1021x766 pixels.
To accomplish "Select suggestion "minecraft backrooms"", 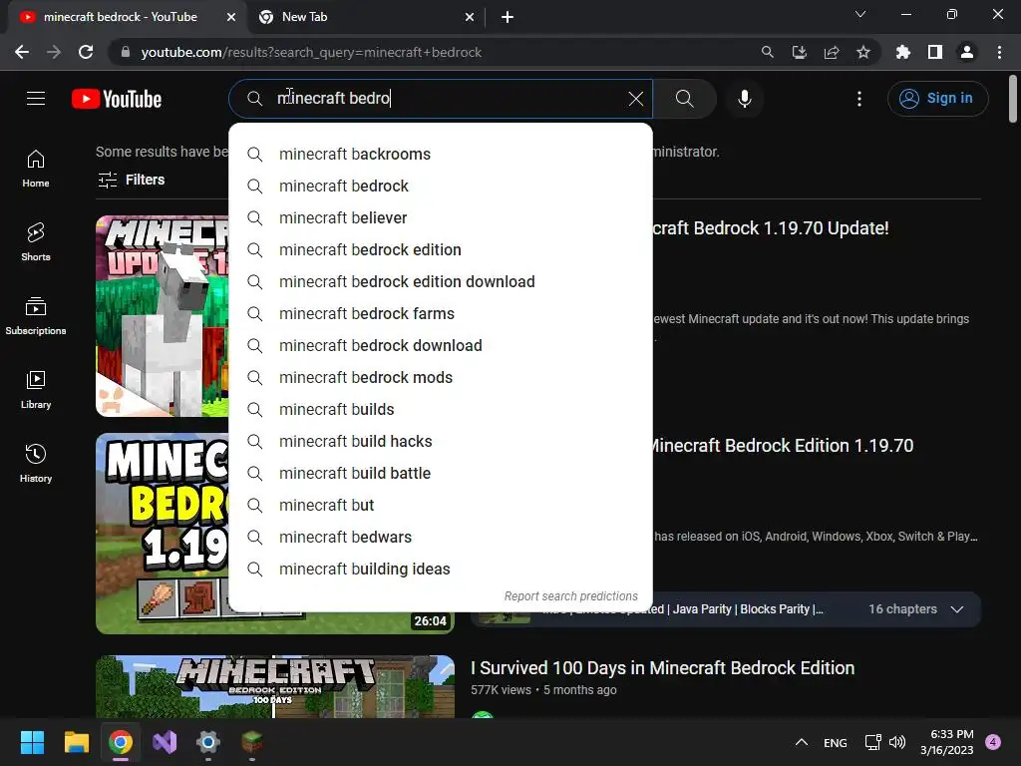I will click(x=440, y=155).
